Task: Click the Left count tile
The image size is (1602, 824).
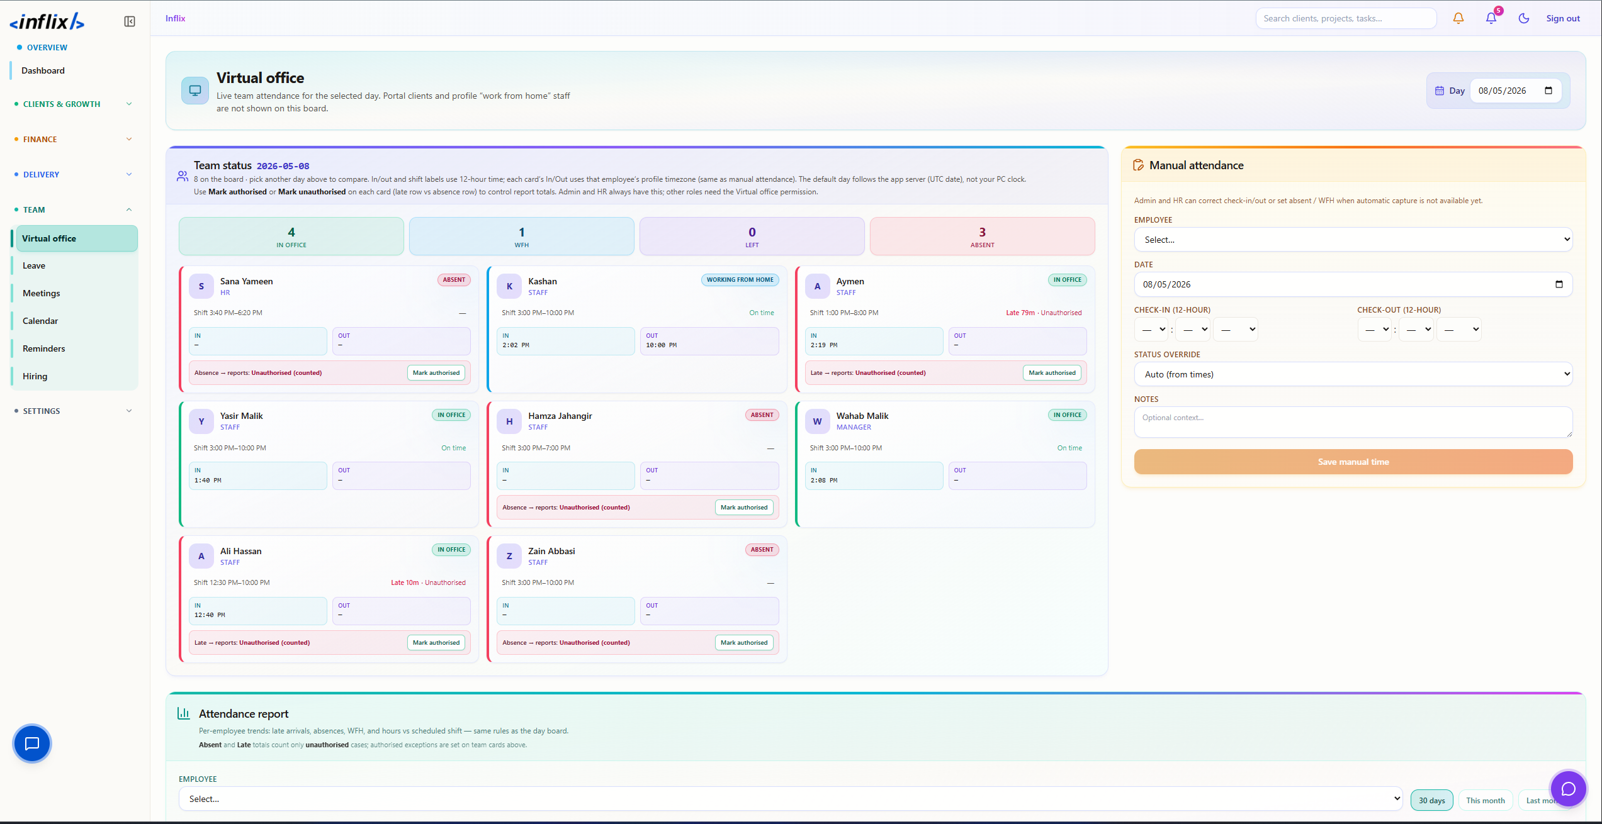Action: [x=752, y=237]
